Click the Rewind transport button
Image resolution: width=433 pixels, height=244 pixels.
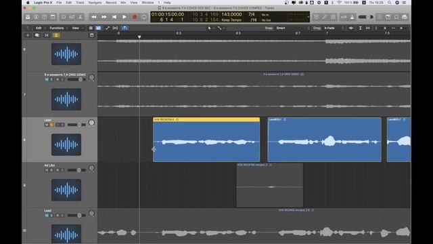pos(94,17)
